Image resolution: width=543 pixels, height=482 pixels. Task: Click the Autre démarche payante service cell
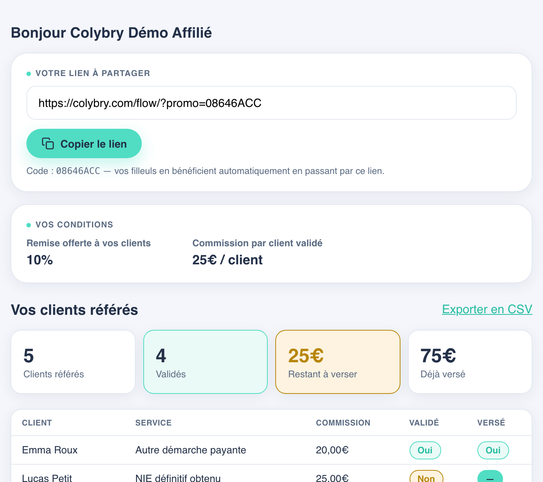tap(191, 450)
